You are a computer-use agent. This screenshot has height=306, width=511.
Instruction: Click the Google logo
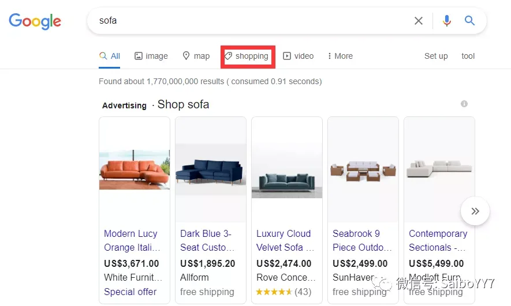(x=35, y=21)
